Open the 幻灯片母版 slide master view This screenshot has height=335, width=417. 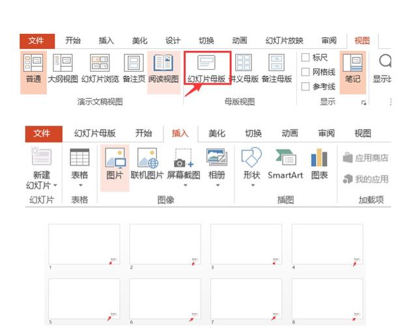point(207,68)
